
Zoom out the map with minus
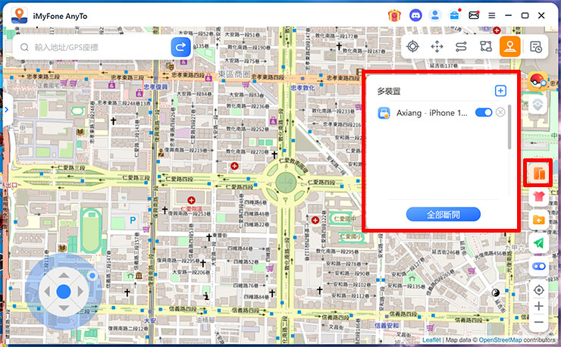pos(538,322)
